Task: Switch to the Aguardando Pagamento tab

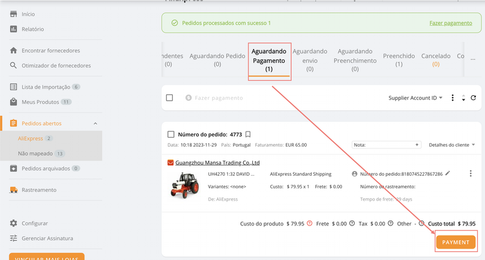Action: pos(269,61)
